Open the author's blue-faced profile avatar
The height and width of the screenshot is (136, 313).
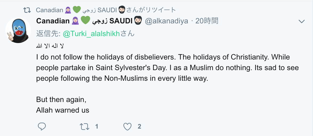click(18, 31)
